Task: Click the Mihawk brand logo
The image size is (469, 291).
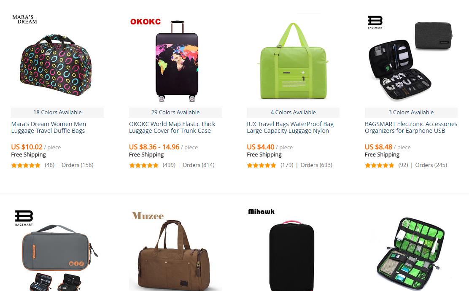Action: (261, 212)
